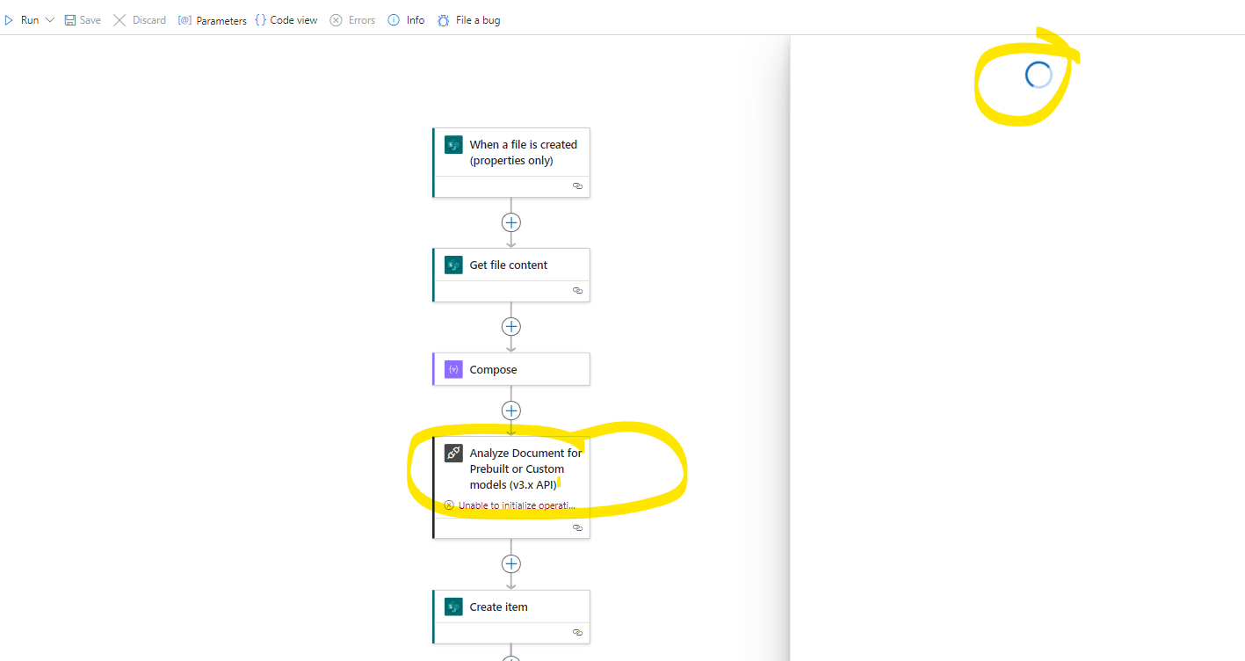Open the Errors panel icon in the toolbar
The image size is (1245, 661).
tap(335, 19)
